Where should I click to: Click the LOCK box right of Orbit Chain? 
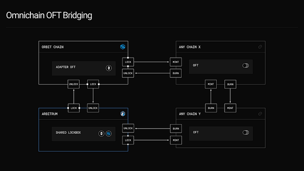(128, 62)
